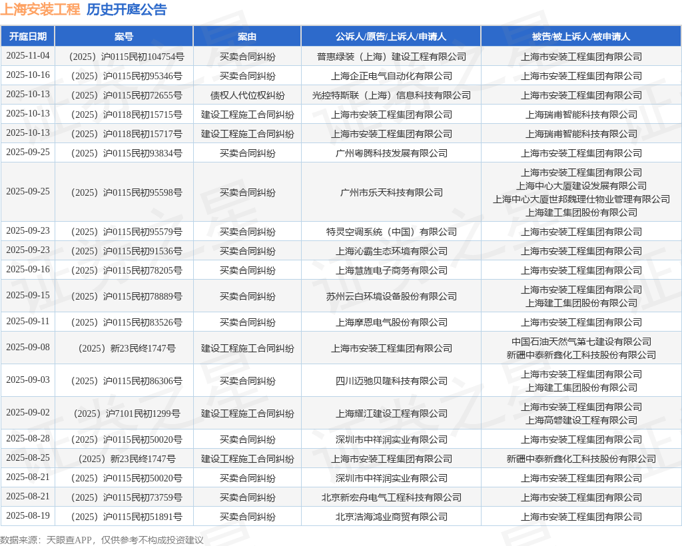Image resolution: width=682 pixels, height=546 pixels.
Task: Click the date 2025-10-16
Action: tap(28, 75)
